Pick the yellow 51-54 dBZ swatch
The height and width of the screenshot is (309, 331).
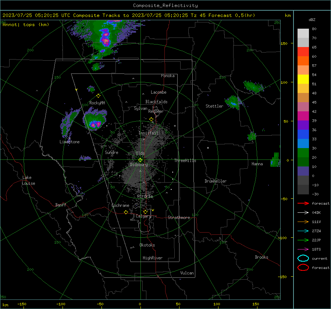[x=303, y=79]
